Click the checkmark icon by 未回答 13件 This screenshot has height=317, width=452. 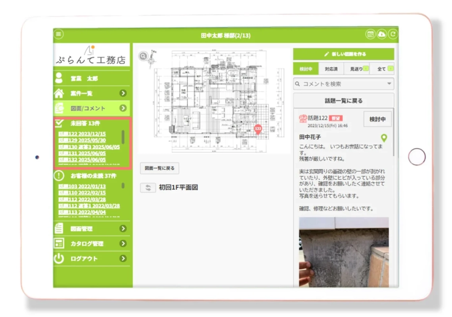tap(59, 123)
